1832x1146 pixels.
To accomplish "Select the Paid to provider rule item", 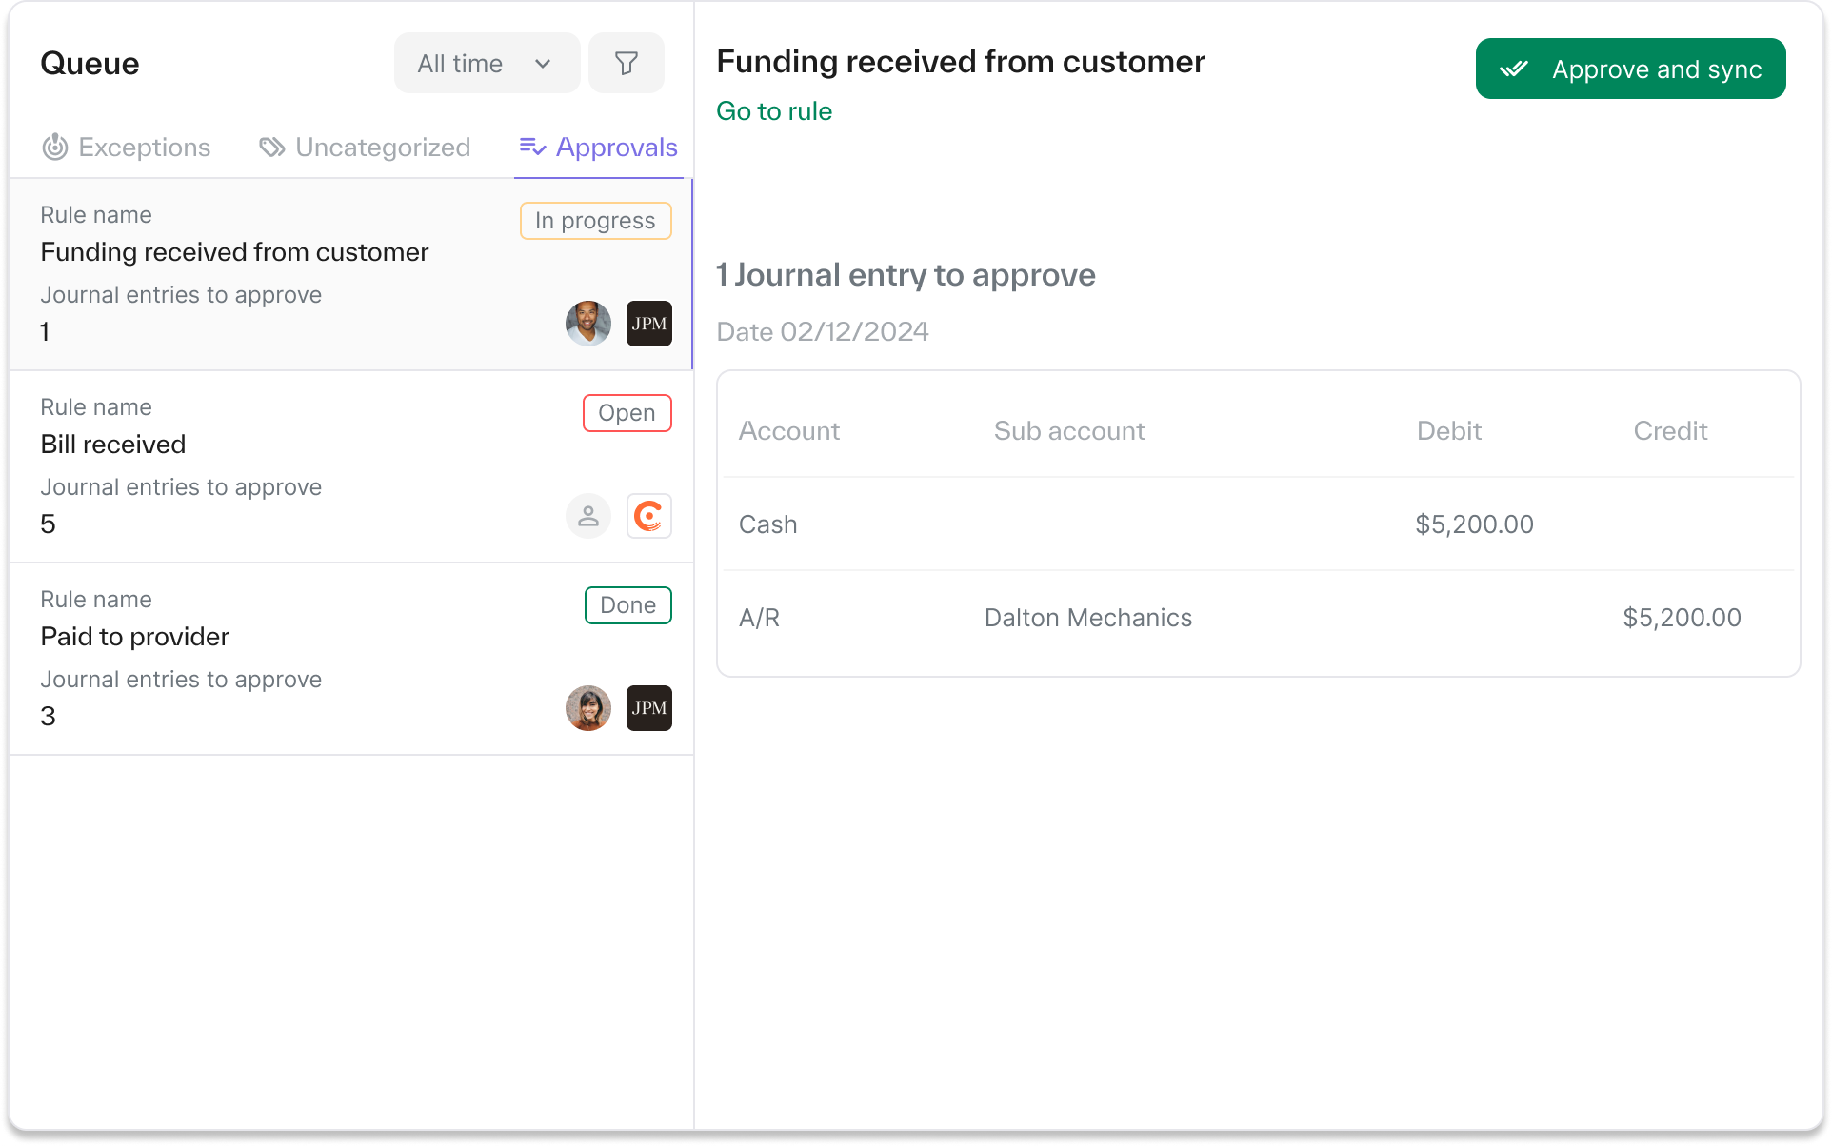I will 286,659.
